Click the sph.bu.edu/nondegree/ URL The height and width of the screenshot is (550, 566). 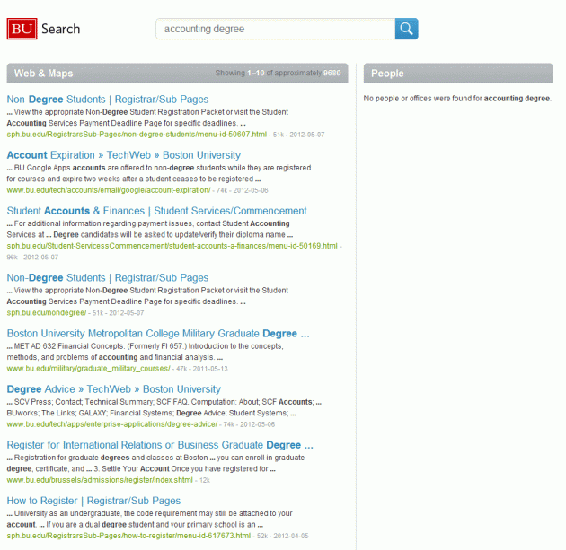click(47, 312)
